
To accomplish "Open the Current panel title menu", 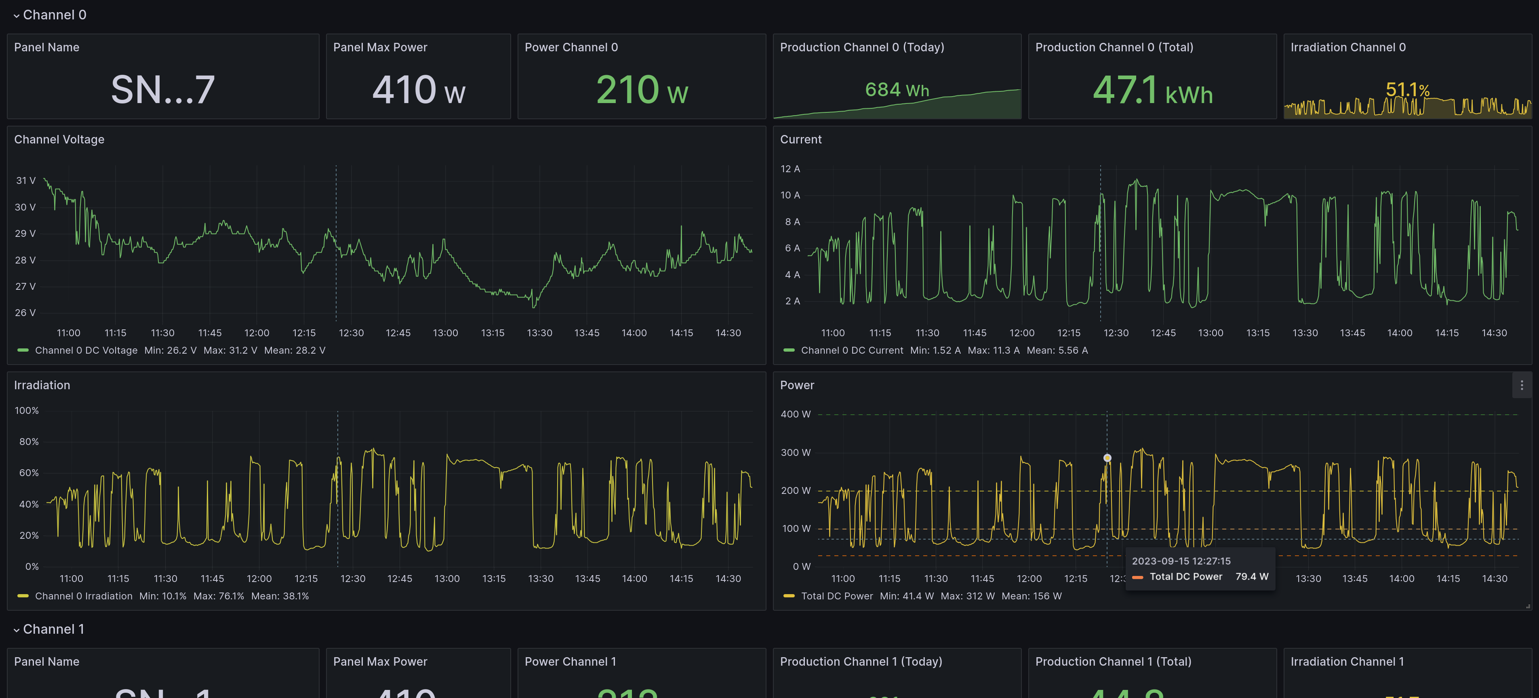I will (x=800, y=139).
